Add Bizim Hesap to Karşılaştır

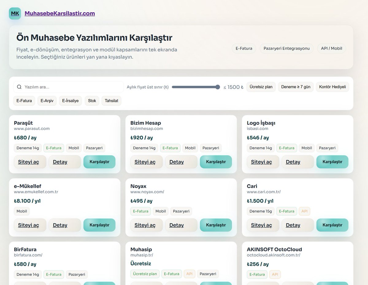coord(216,162)
